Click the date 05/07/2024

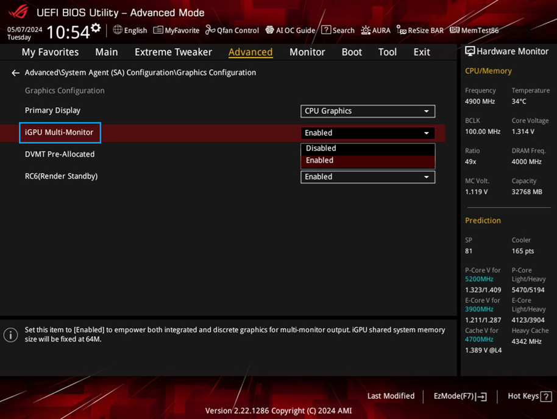(x=24, y=29)
